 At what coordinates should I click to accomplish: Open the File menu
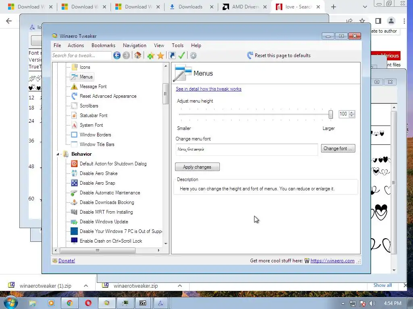tap(57, 45)
